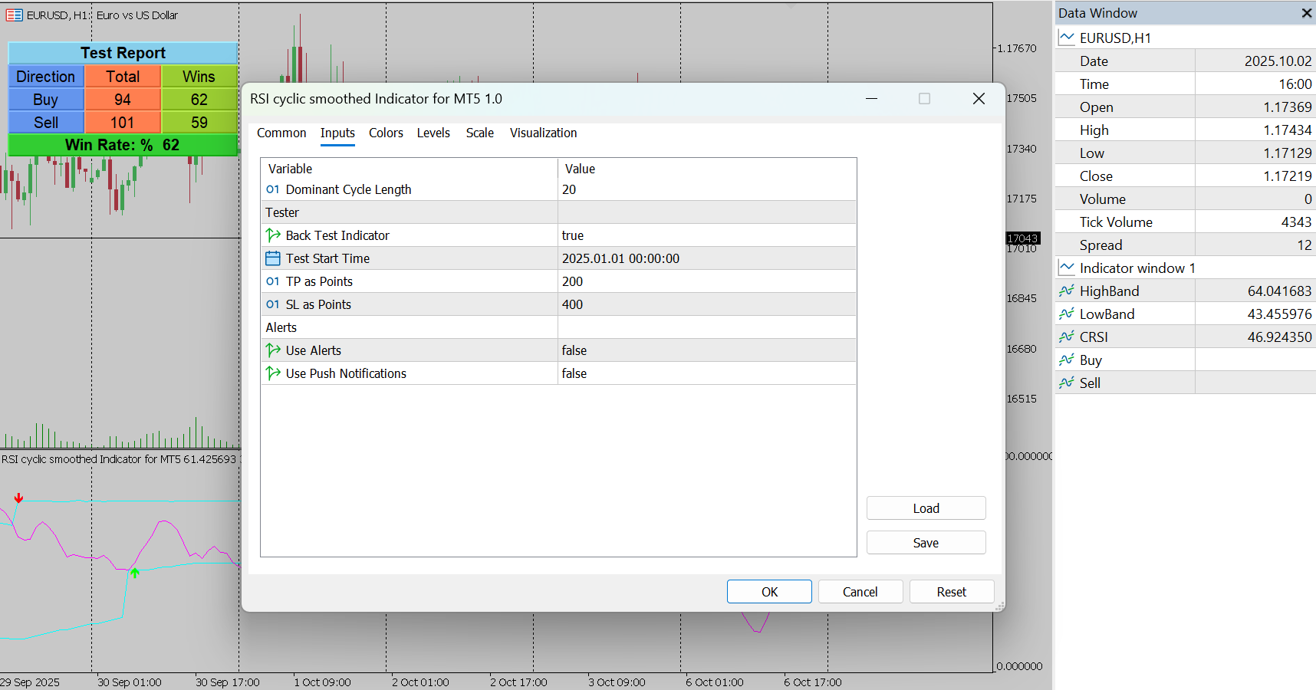Open the Colors tab
This screenshot has height=690, width=1316.
pos(386,133)
